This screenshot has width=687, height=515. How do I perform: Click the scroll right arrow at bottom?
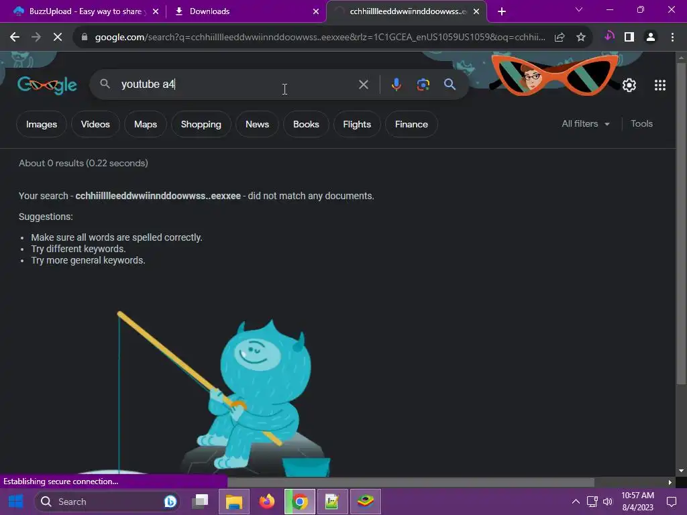[670, 482]
